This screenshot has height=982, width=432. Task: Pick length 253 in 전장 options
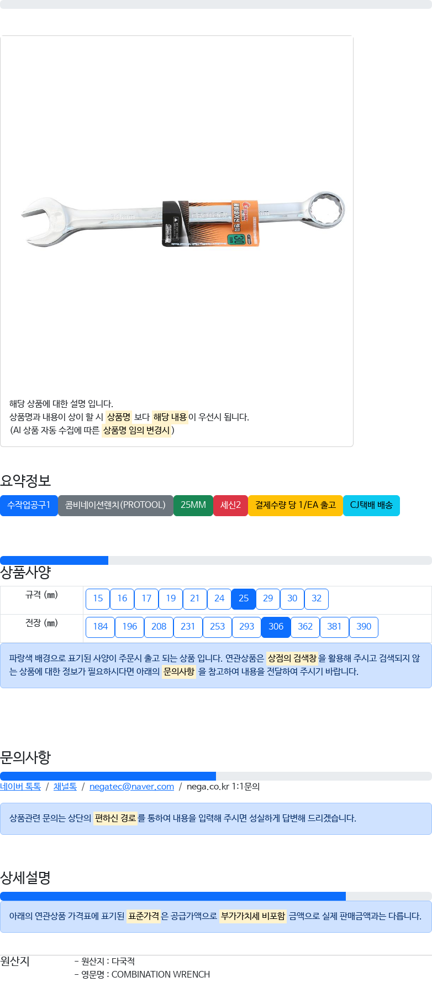(x=217, y=627)
